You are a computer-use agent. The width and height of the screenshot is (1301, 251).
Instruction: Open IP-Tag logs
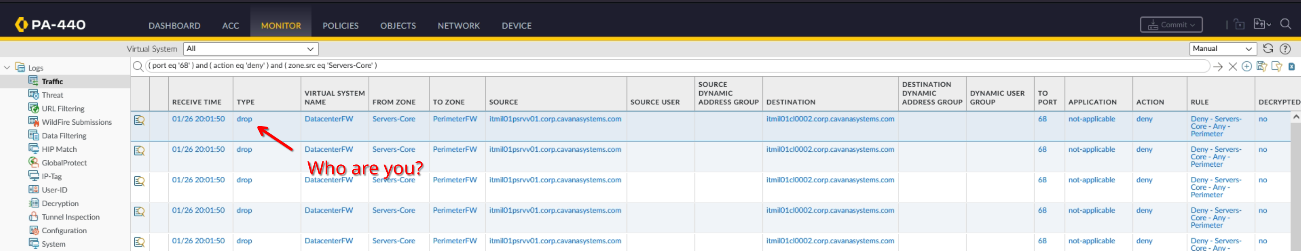pyautogui.click(x=51, y=176)
